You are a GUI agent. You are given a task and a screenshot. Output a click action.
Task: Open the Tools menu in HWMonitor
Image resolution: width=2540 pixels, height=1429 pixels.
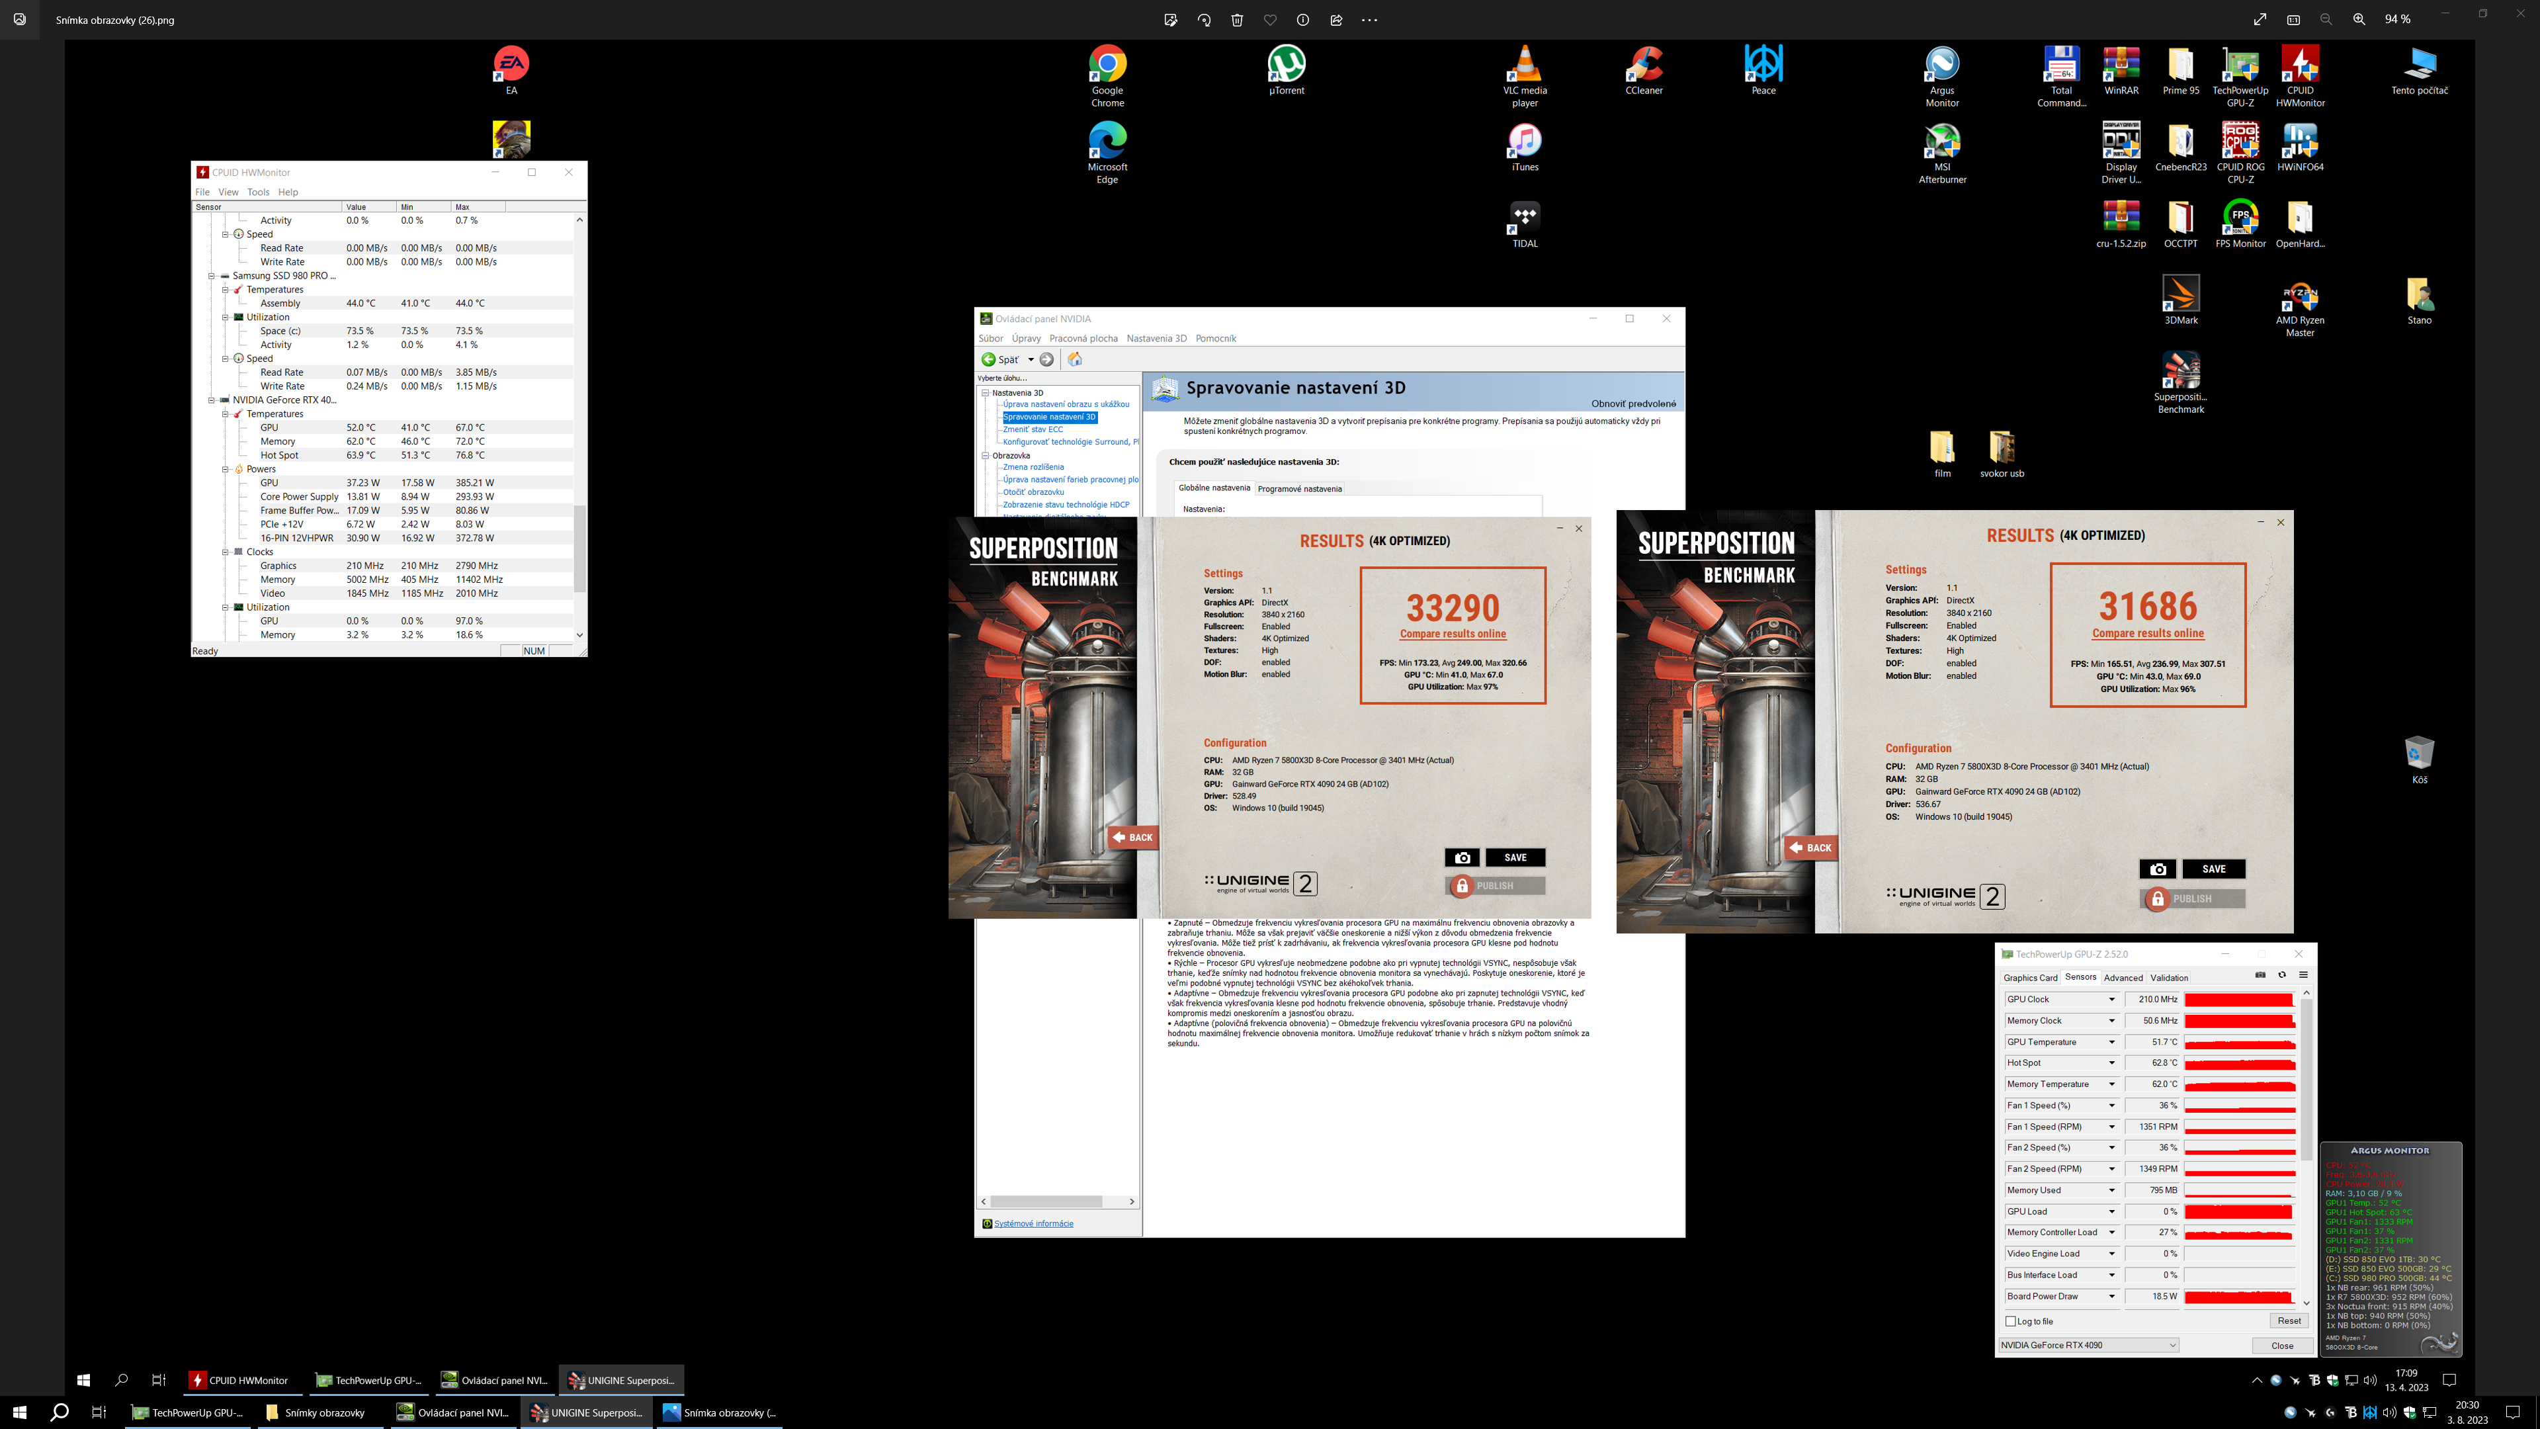tap(259, 193)
